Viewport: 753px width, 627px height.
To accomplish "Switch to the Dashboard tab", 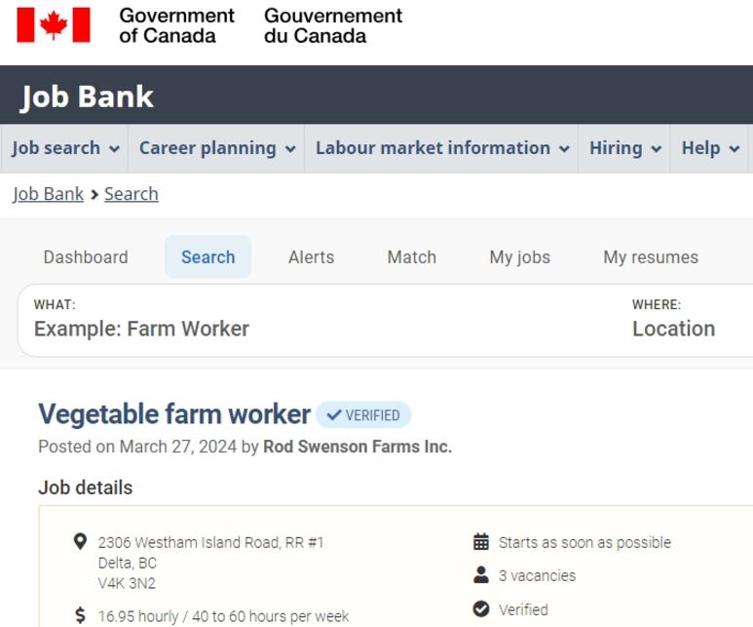I will click(86, 257).
